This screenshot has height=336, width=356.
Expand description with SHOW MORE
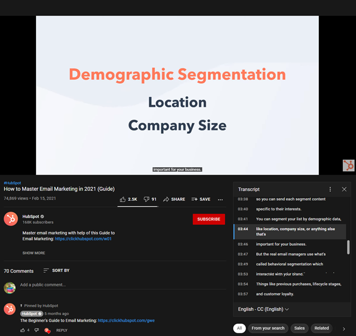click(34, 253)
